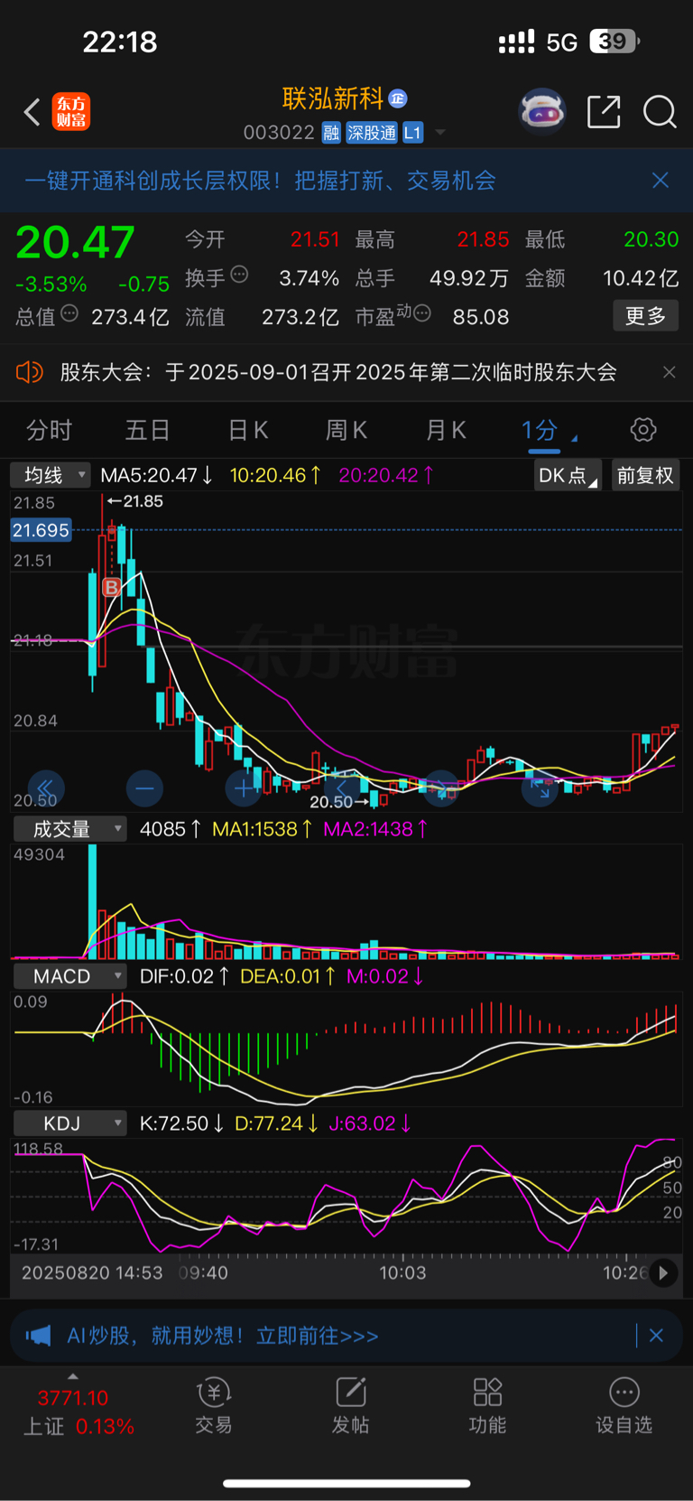Screen dimensions: 693x1501
Task: Tap the speaker announcement icon
Action: click(x=30, y=372)
